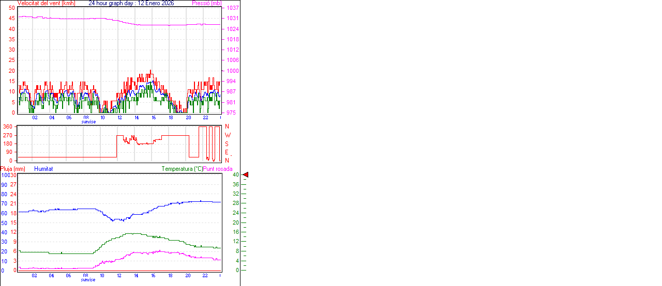This screenshot has width=662, height=286.
Task: Click the 360 value on wind direction axis
Action: pos(8,126)
